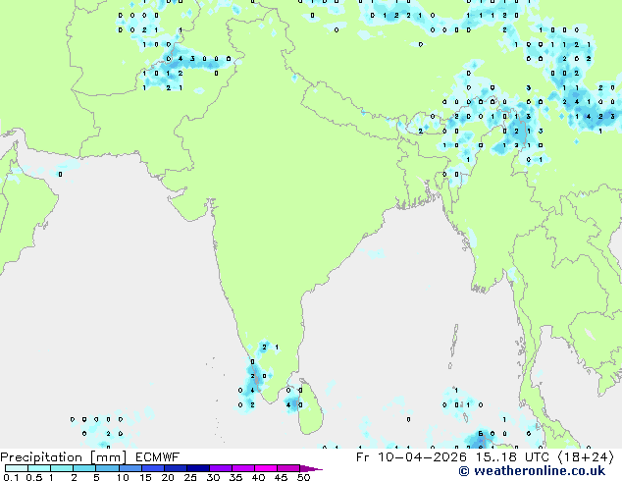Pick the 25–30 mm navy legend swatch
Screen dimensions: 622x481
click(198, 468)
